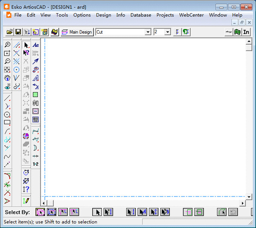Open the Design menu
The height and width of the screenshot is (228, 256).
click(x=104, y=15)
